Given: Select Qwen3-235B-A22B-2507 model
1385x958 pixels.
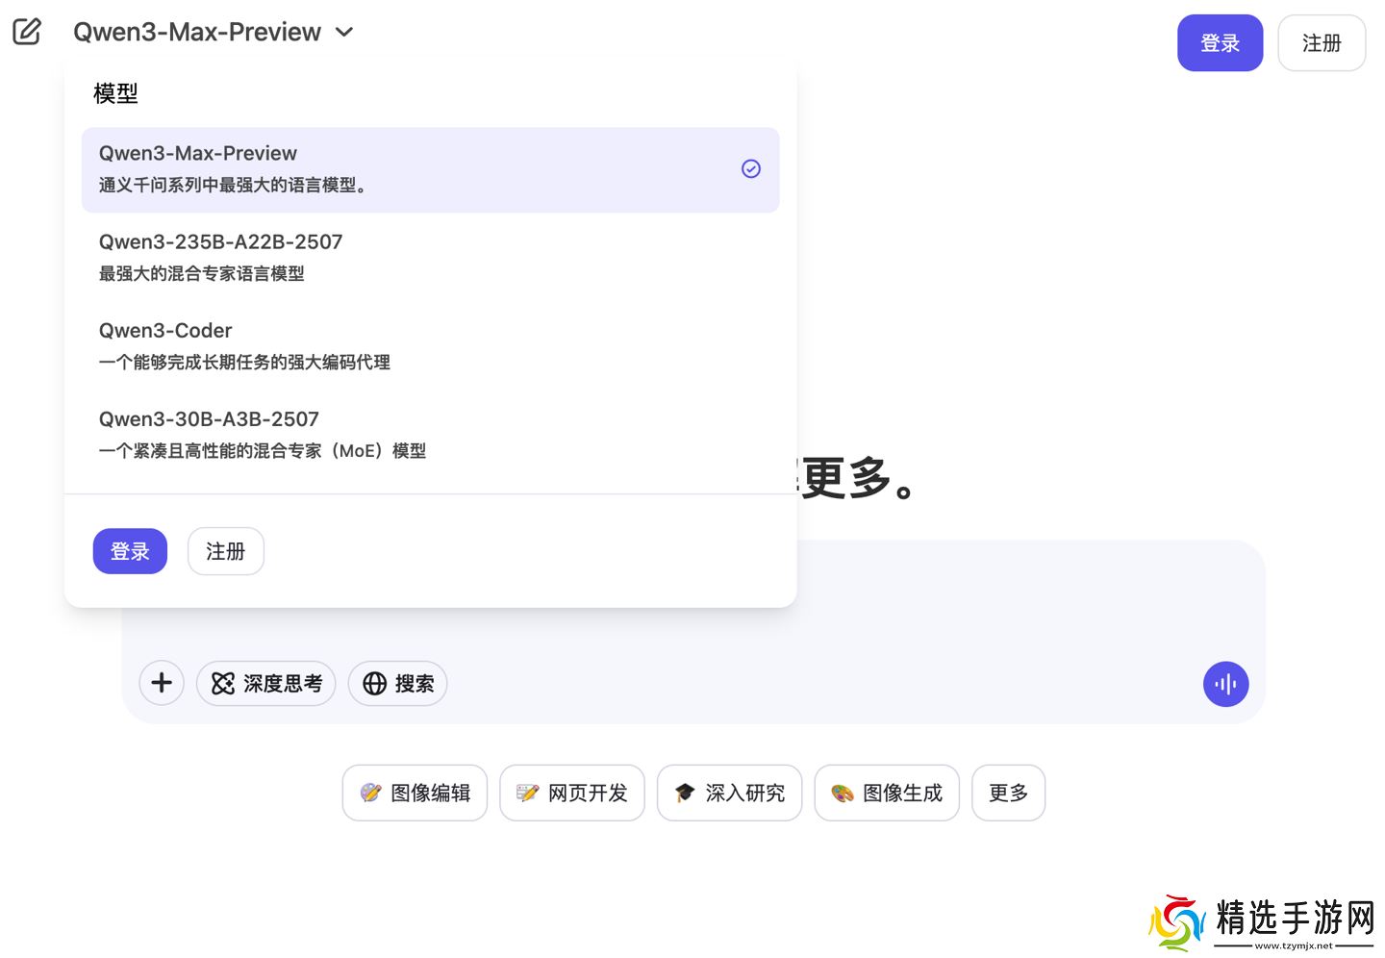Looking at the screenshot, I should coord(430,257).
